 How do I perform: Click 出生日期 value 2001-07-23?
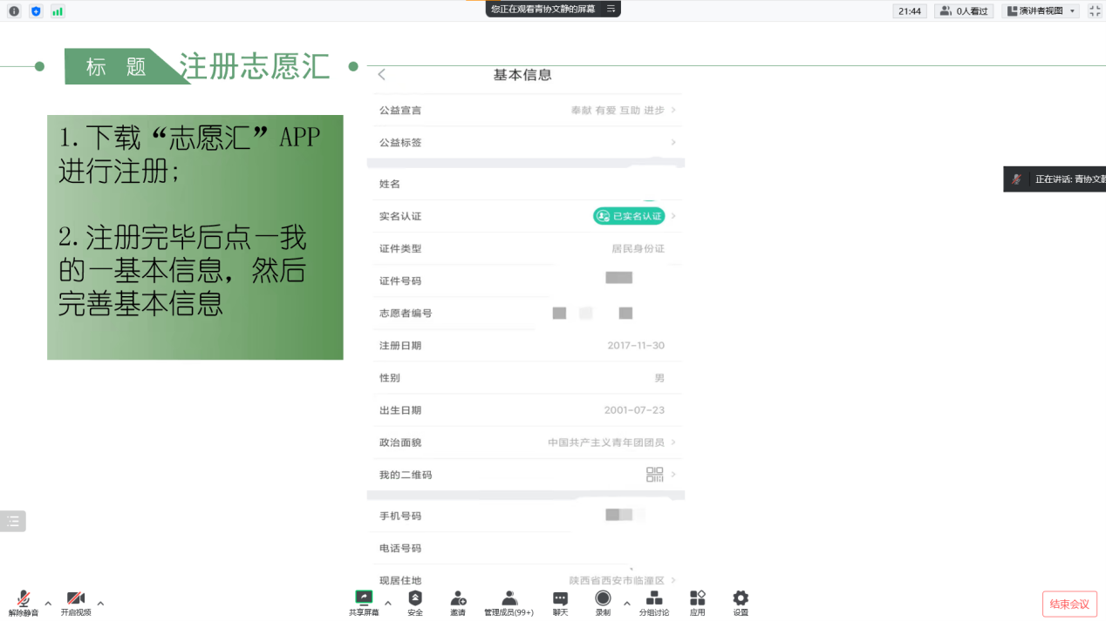coord(634,410)
